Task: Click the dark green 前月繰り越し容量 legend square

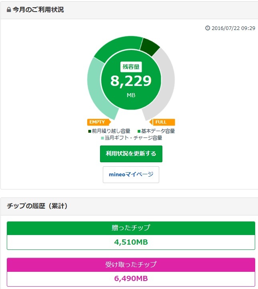Action: click(x=90, y=131)
